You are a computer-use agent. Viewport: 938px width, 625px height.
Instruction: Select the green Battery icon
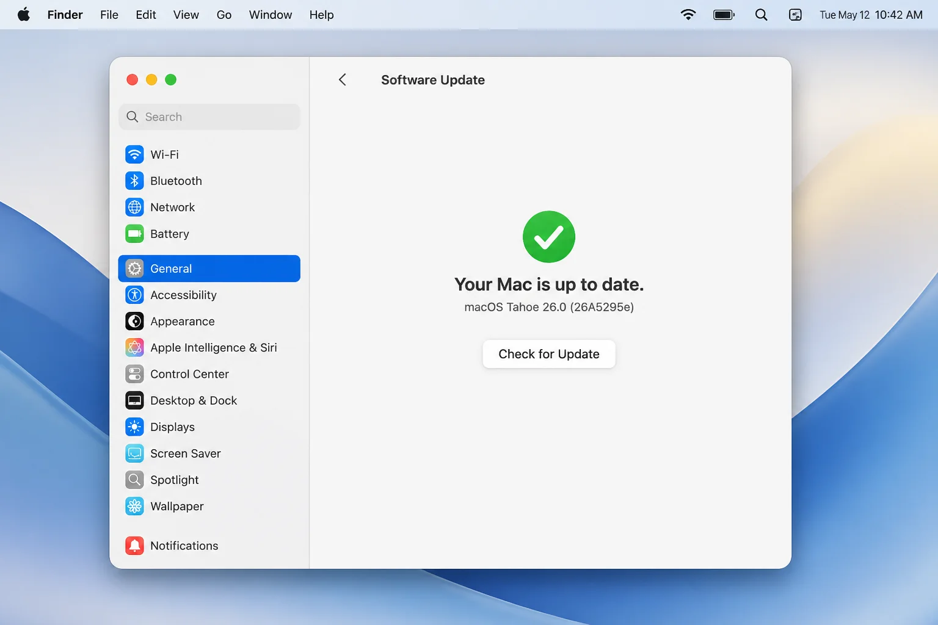(134, 234)
